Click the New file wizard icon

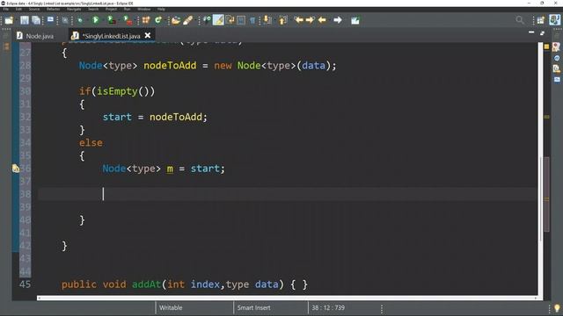(x=9, y=20)
